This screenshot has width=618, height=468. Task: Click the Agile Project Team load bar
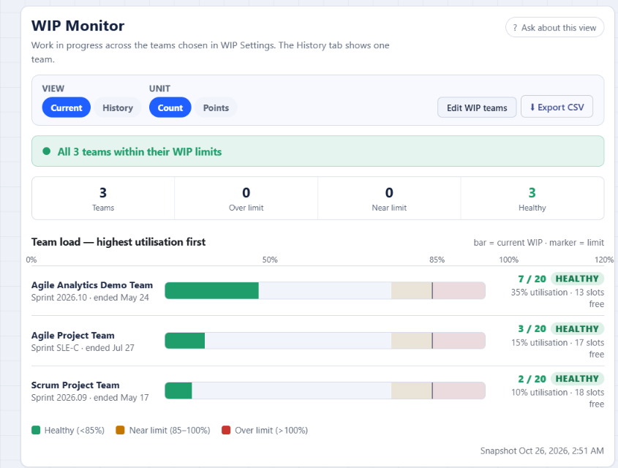(x=325, y=340)
